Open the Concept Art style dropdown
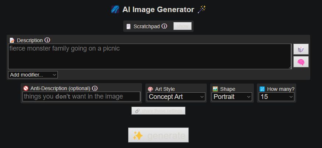This screenshot has width=322, height=148. coord(176,97)
